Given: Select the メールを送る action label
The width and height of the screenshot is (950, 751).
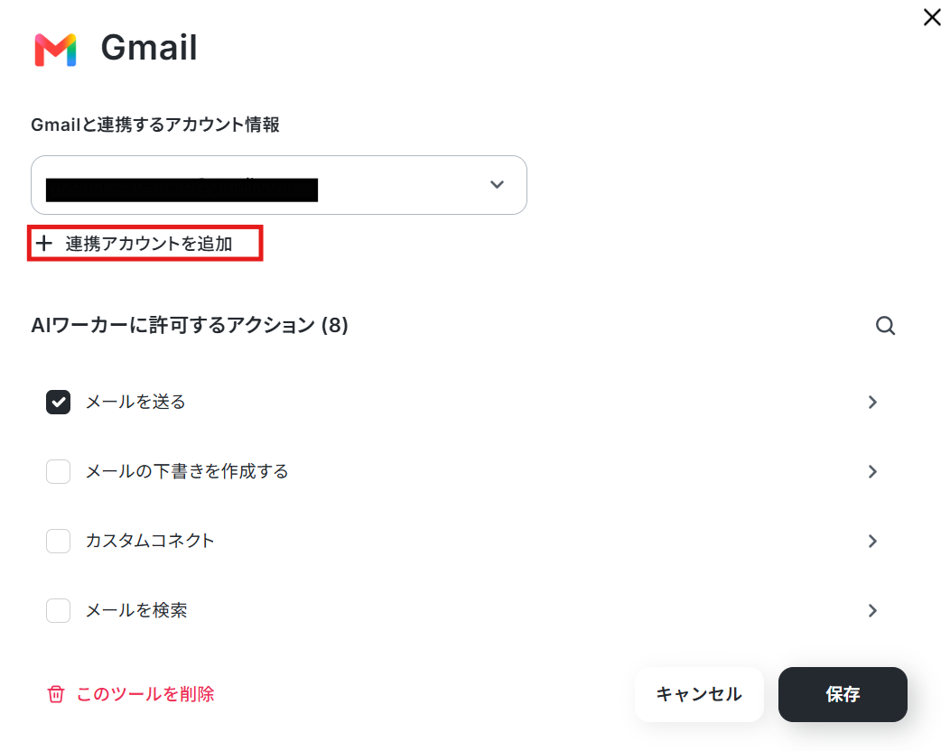Looking at the screenshot, I should (135, 402).
